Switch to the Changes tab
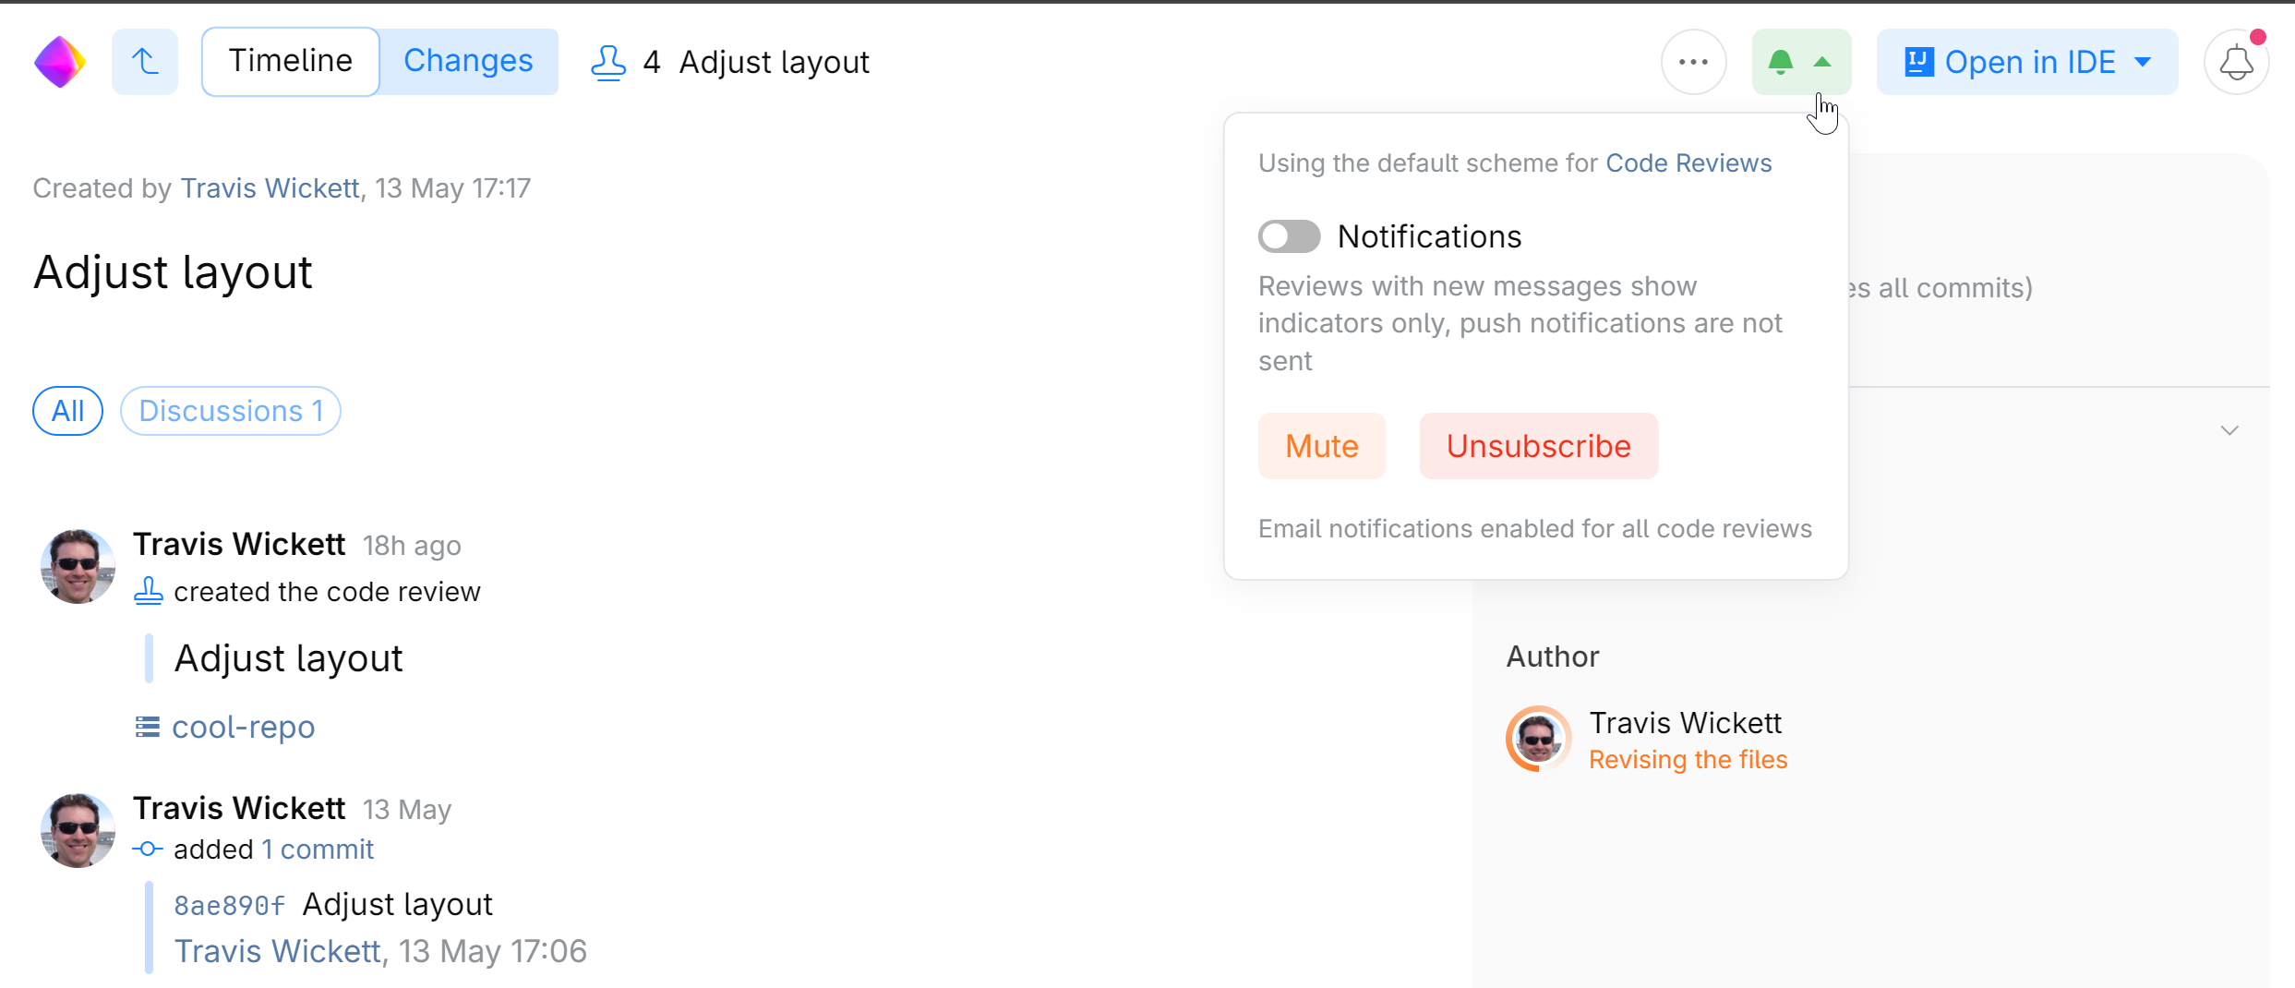 tap(468, 60)
